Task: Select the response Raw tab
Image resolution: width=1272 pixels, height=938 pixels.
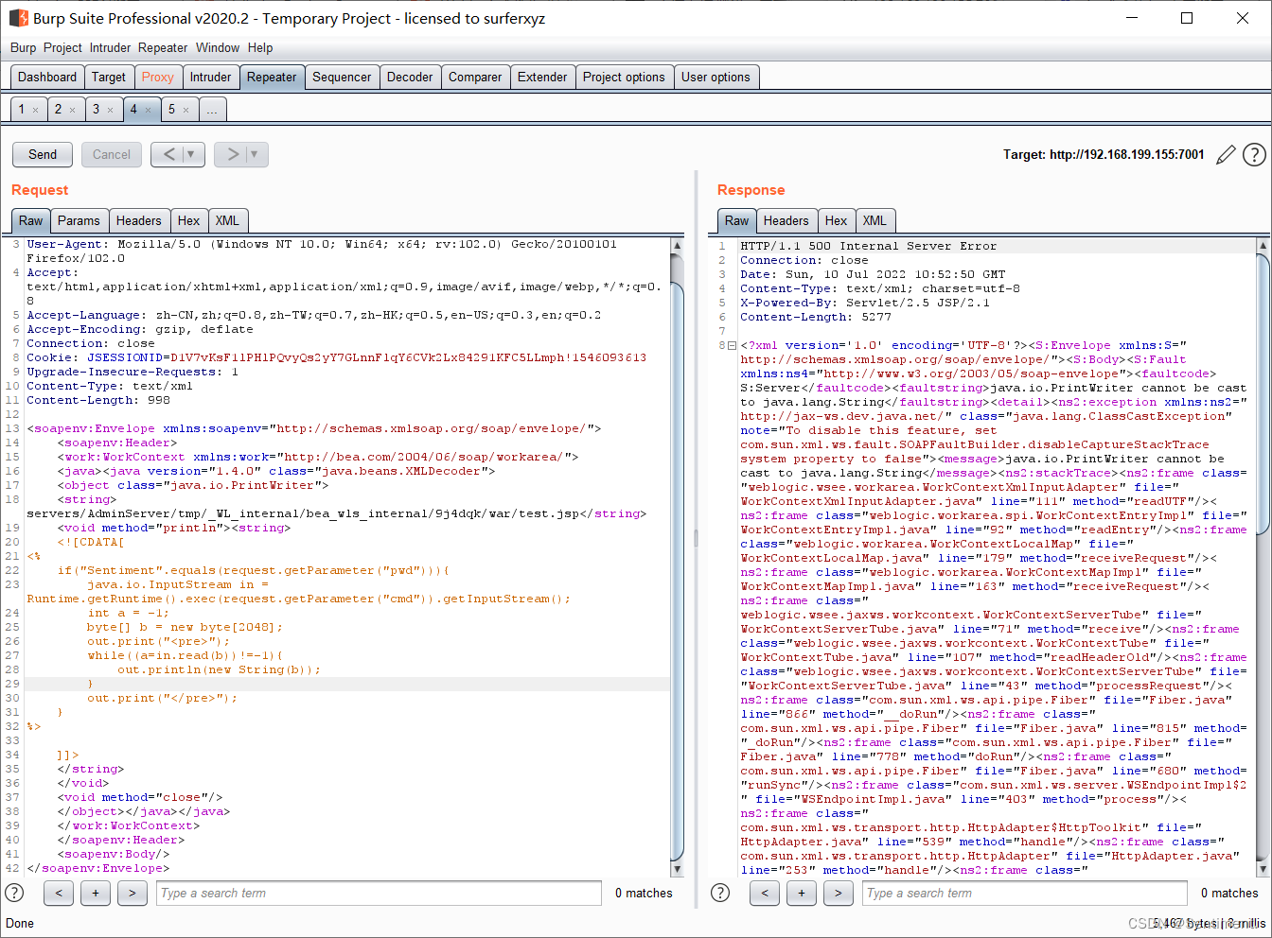Action: pos(737,220)
